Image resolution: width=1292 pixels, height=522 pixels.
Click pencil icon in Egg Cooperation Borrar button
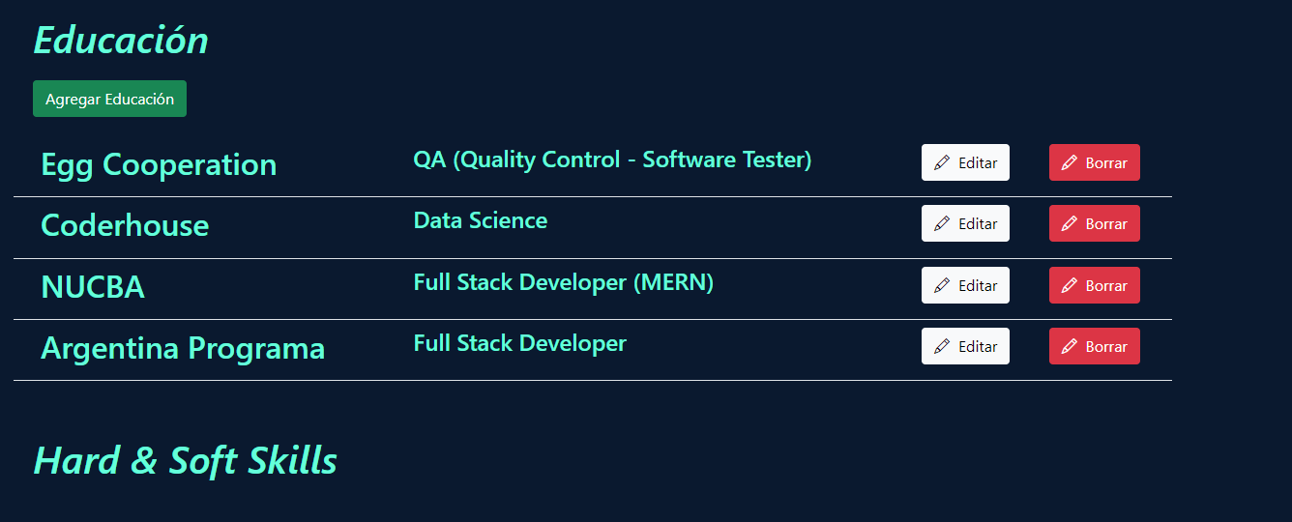click(1070, 162)
